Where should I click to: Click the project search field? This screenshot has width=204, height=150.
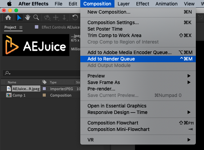[41, 73]
